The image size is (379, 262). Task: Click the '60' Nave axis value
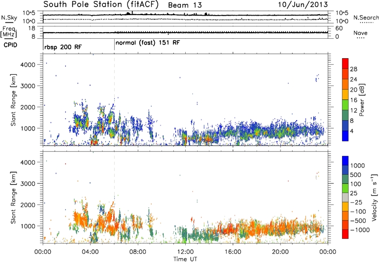click(x=339, y=28)
